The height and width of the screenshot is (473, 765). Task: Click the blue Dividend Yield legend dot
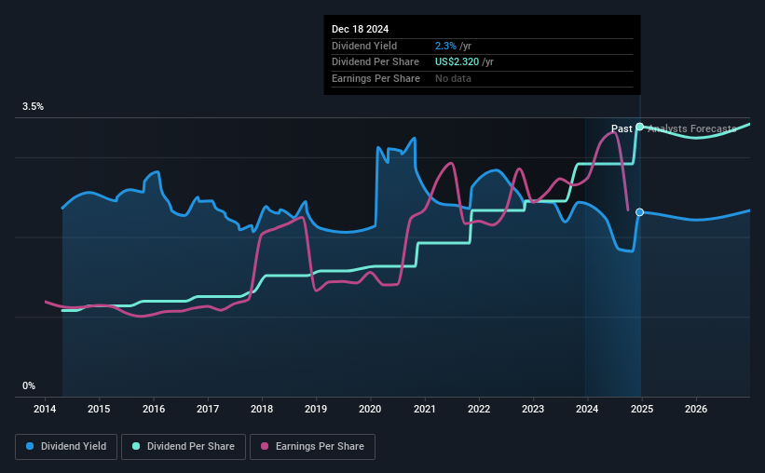[x=30, y=446]
